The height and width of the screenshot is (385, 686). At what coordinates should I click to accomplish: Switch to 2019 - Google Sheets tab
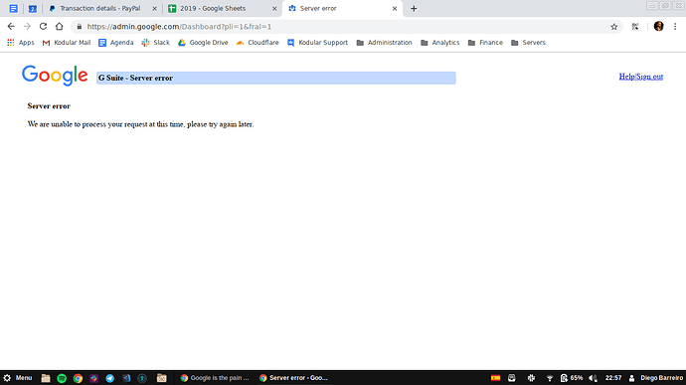click(x=213, y=8)
